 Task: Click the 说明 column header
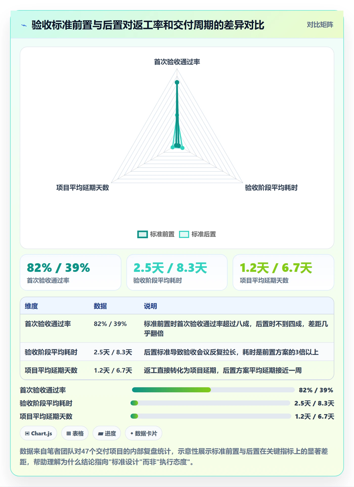(x=150, y=306)
